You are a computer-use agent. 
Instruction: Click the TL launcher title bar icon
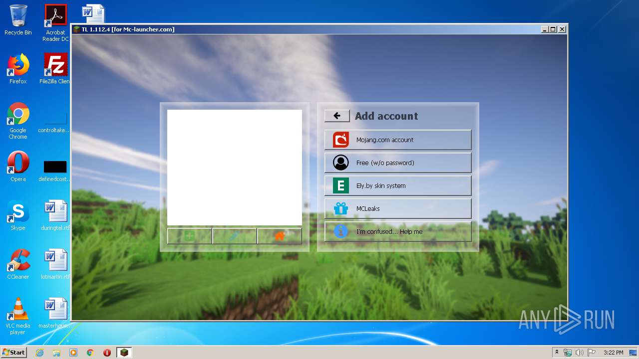(77, 29)
